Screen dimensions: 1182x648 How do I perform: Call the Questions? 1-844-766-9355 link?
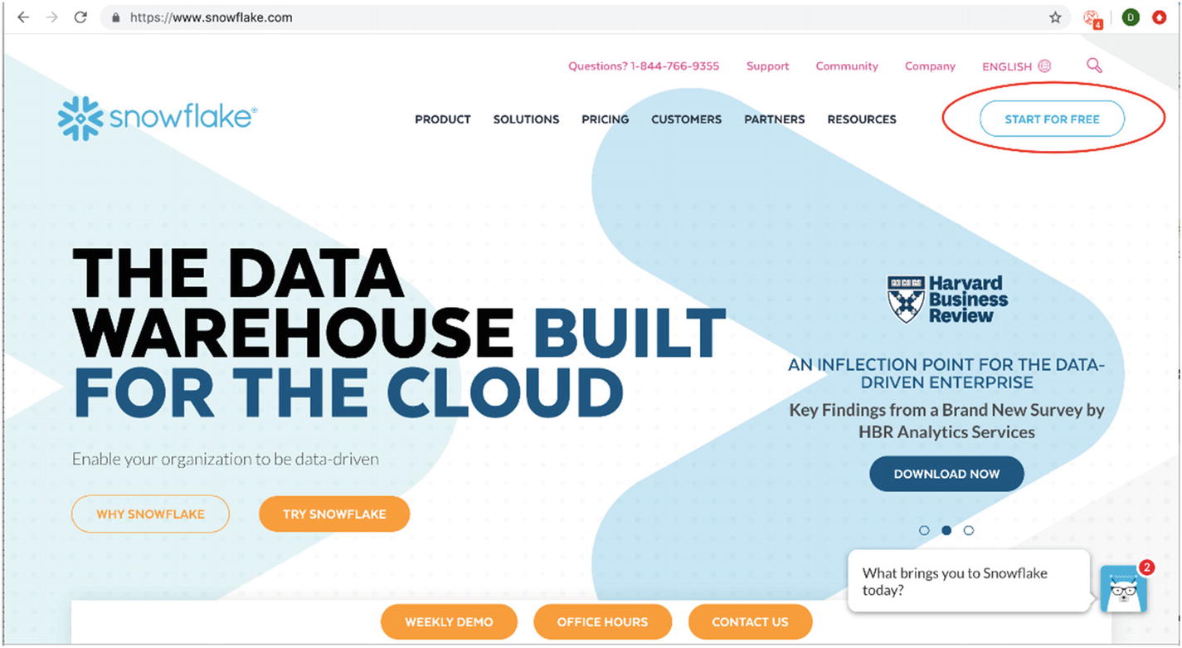[644, 66]
